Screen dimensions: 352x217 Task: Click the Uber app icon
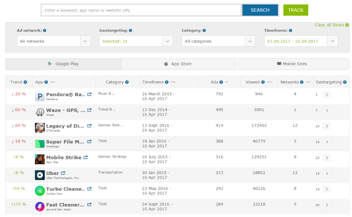click(x=40, y=175)
